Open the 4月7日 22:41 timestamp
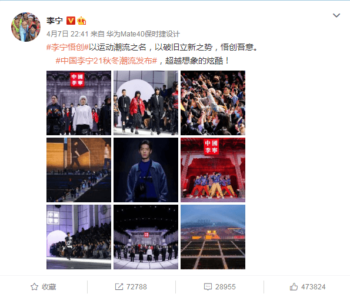 (x=68, y=34)
